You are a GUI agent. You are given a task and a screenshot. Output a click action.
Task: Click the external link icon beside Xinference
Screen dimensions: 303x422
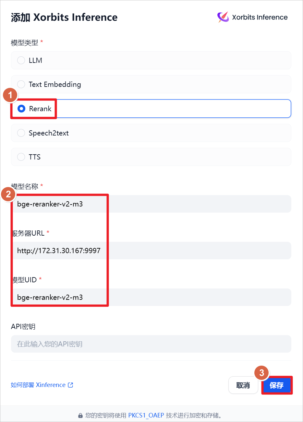coord(70,385)
